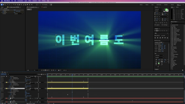
Task: Select the Eraser tool
Action: (x=27, y=5)
